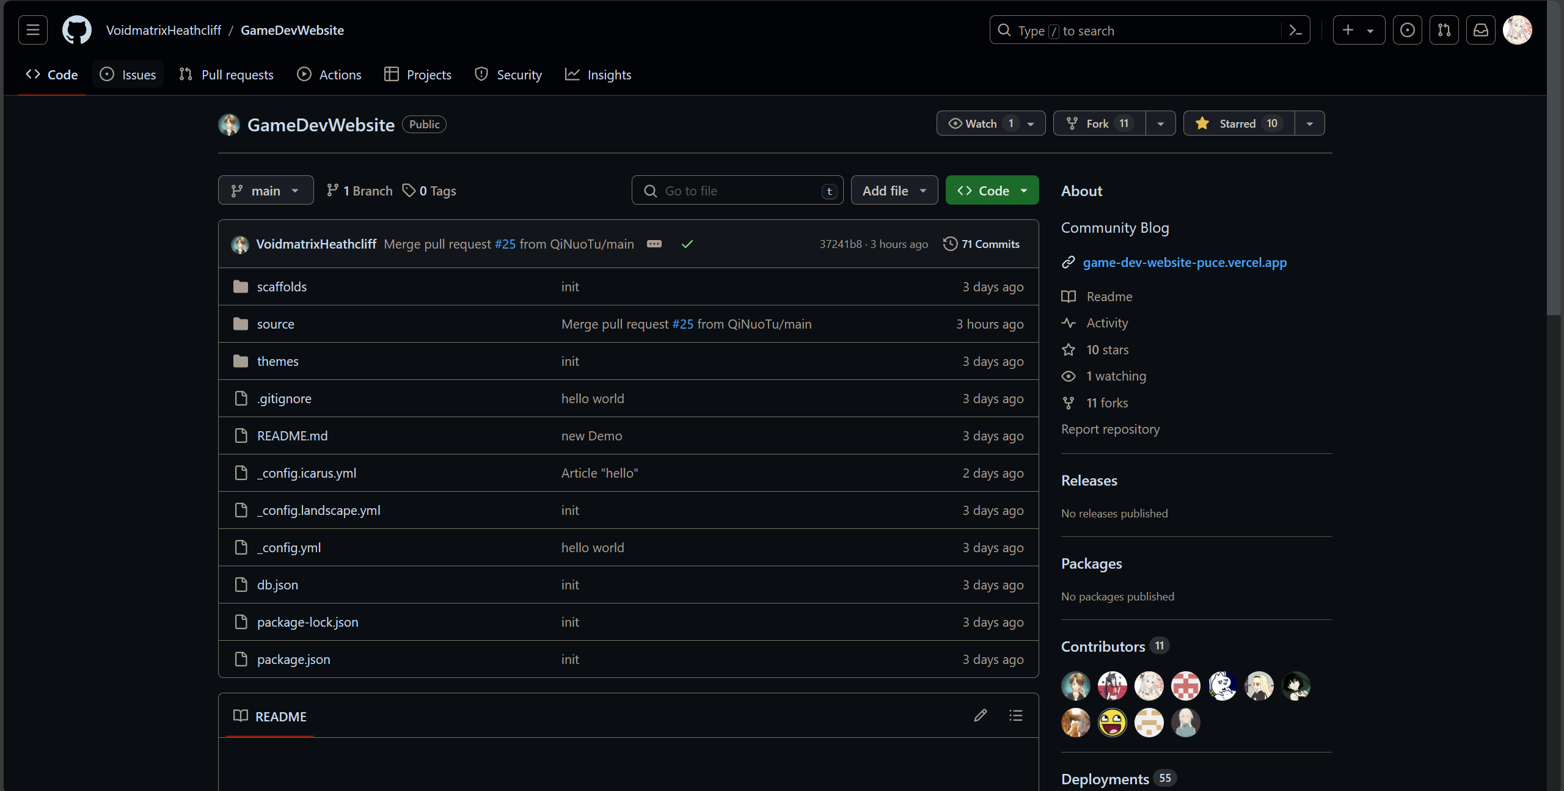Image resolution: width=1564 pixels, height=791 pixels.
Task: Open the source folder
Action: [276, 324]
